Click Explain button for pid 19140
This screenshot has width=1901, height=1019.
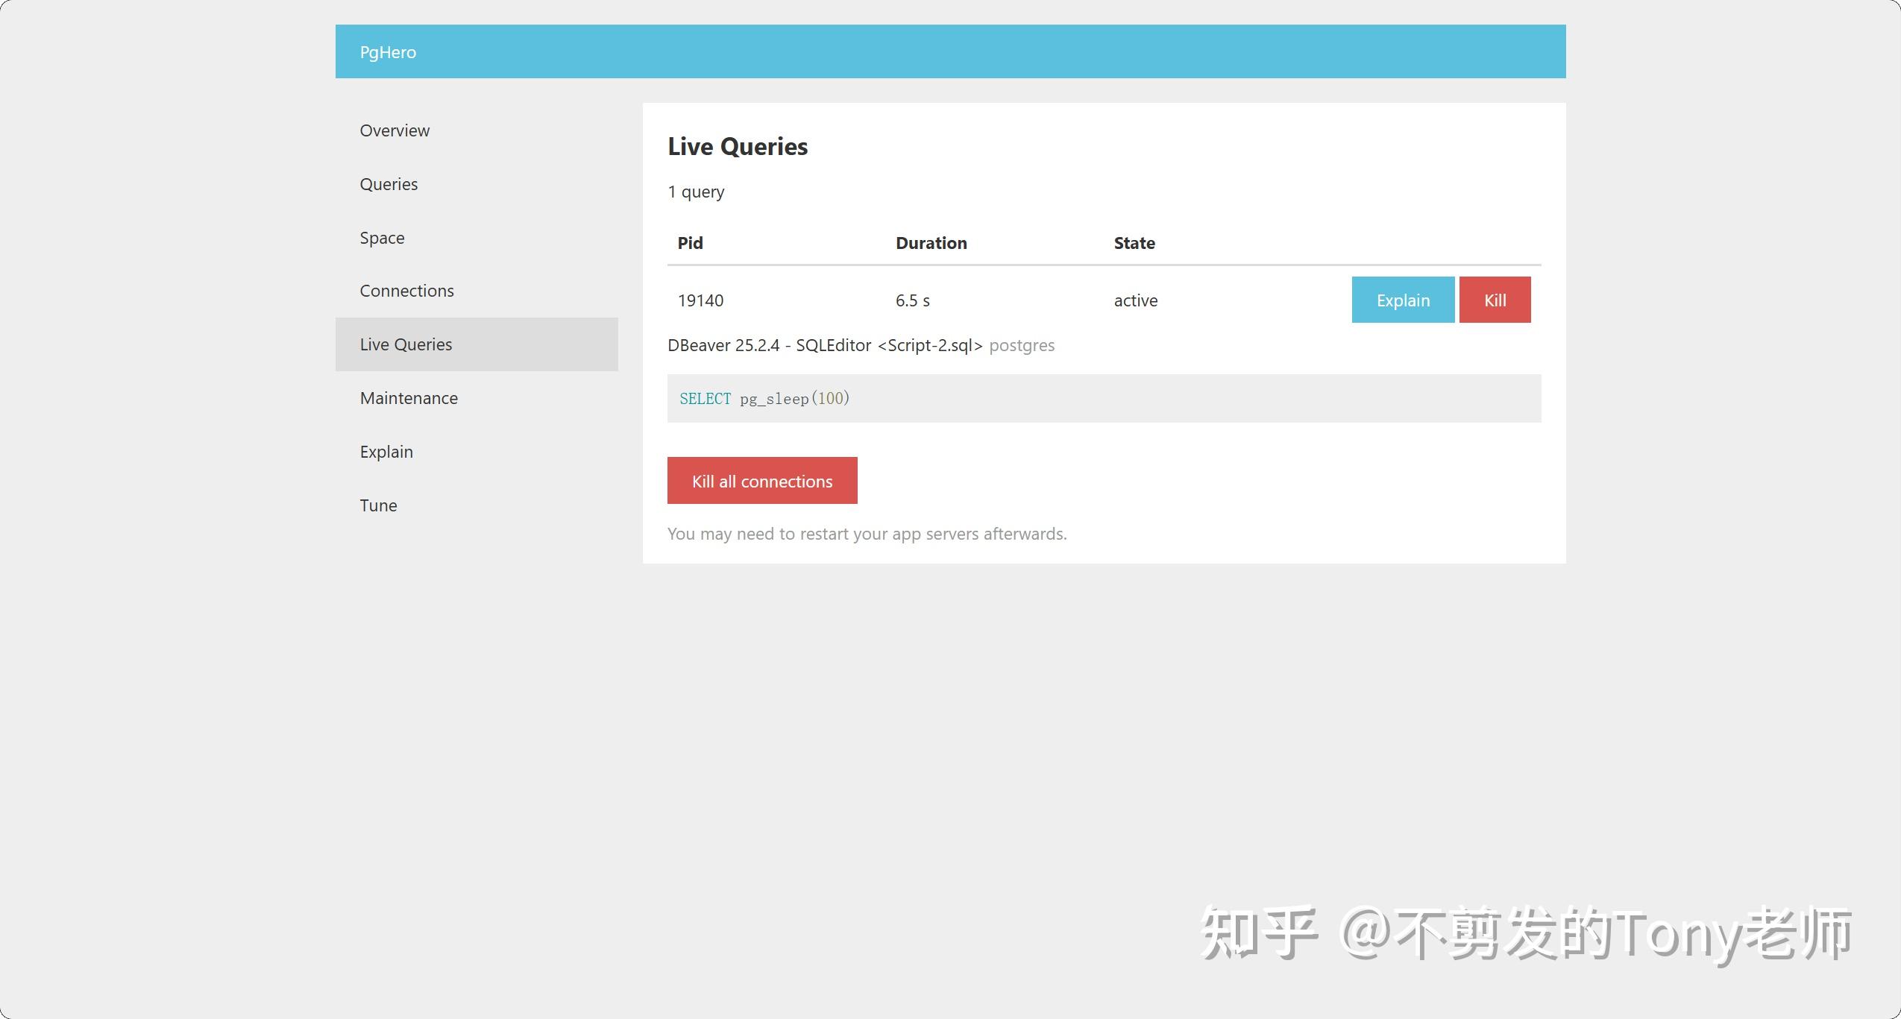coord(1403,300)
